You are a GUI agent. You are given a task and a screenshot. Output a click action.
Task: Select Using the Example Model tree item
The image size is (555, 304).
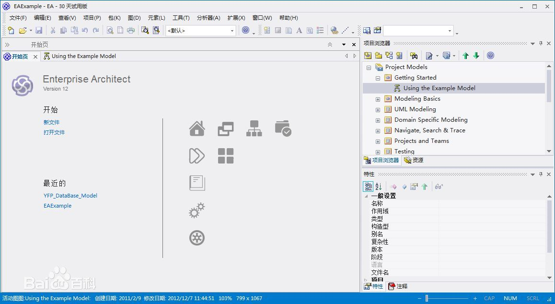pos(439,88)
